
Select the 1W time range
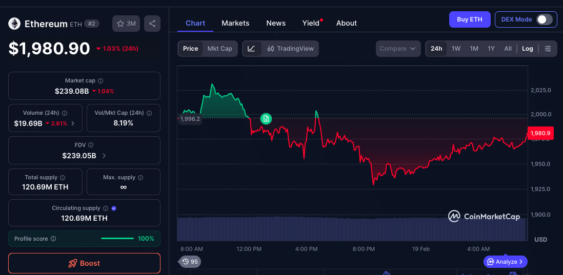[456, 49]
